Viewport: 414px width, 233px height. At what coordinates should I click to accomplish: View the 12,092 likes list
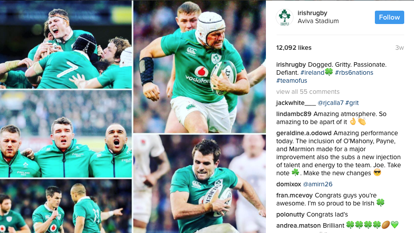tap(294, 48)
